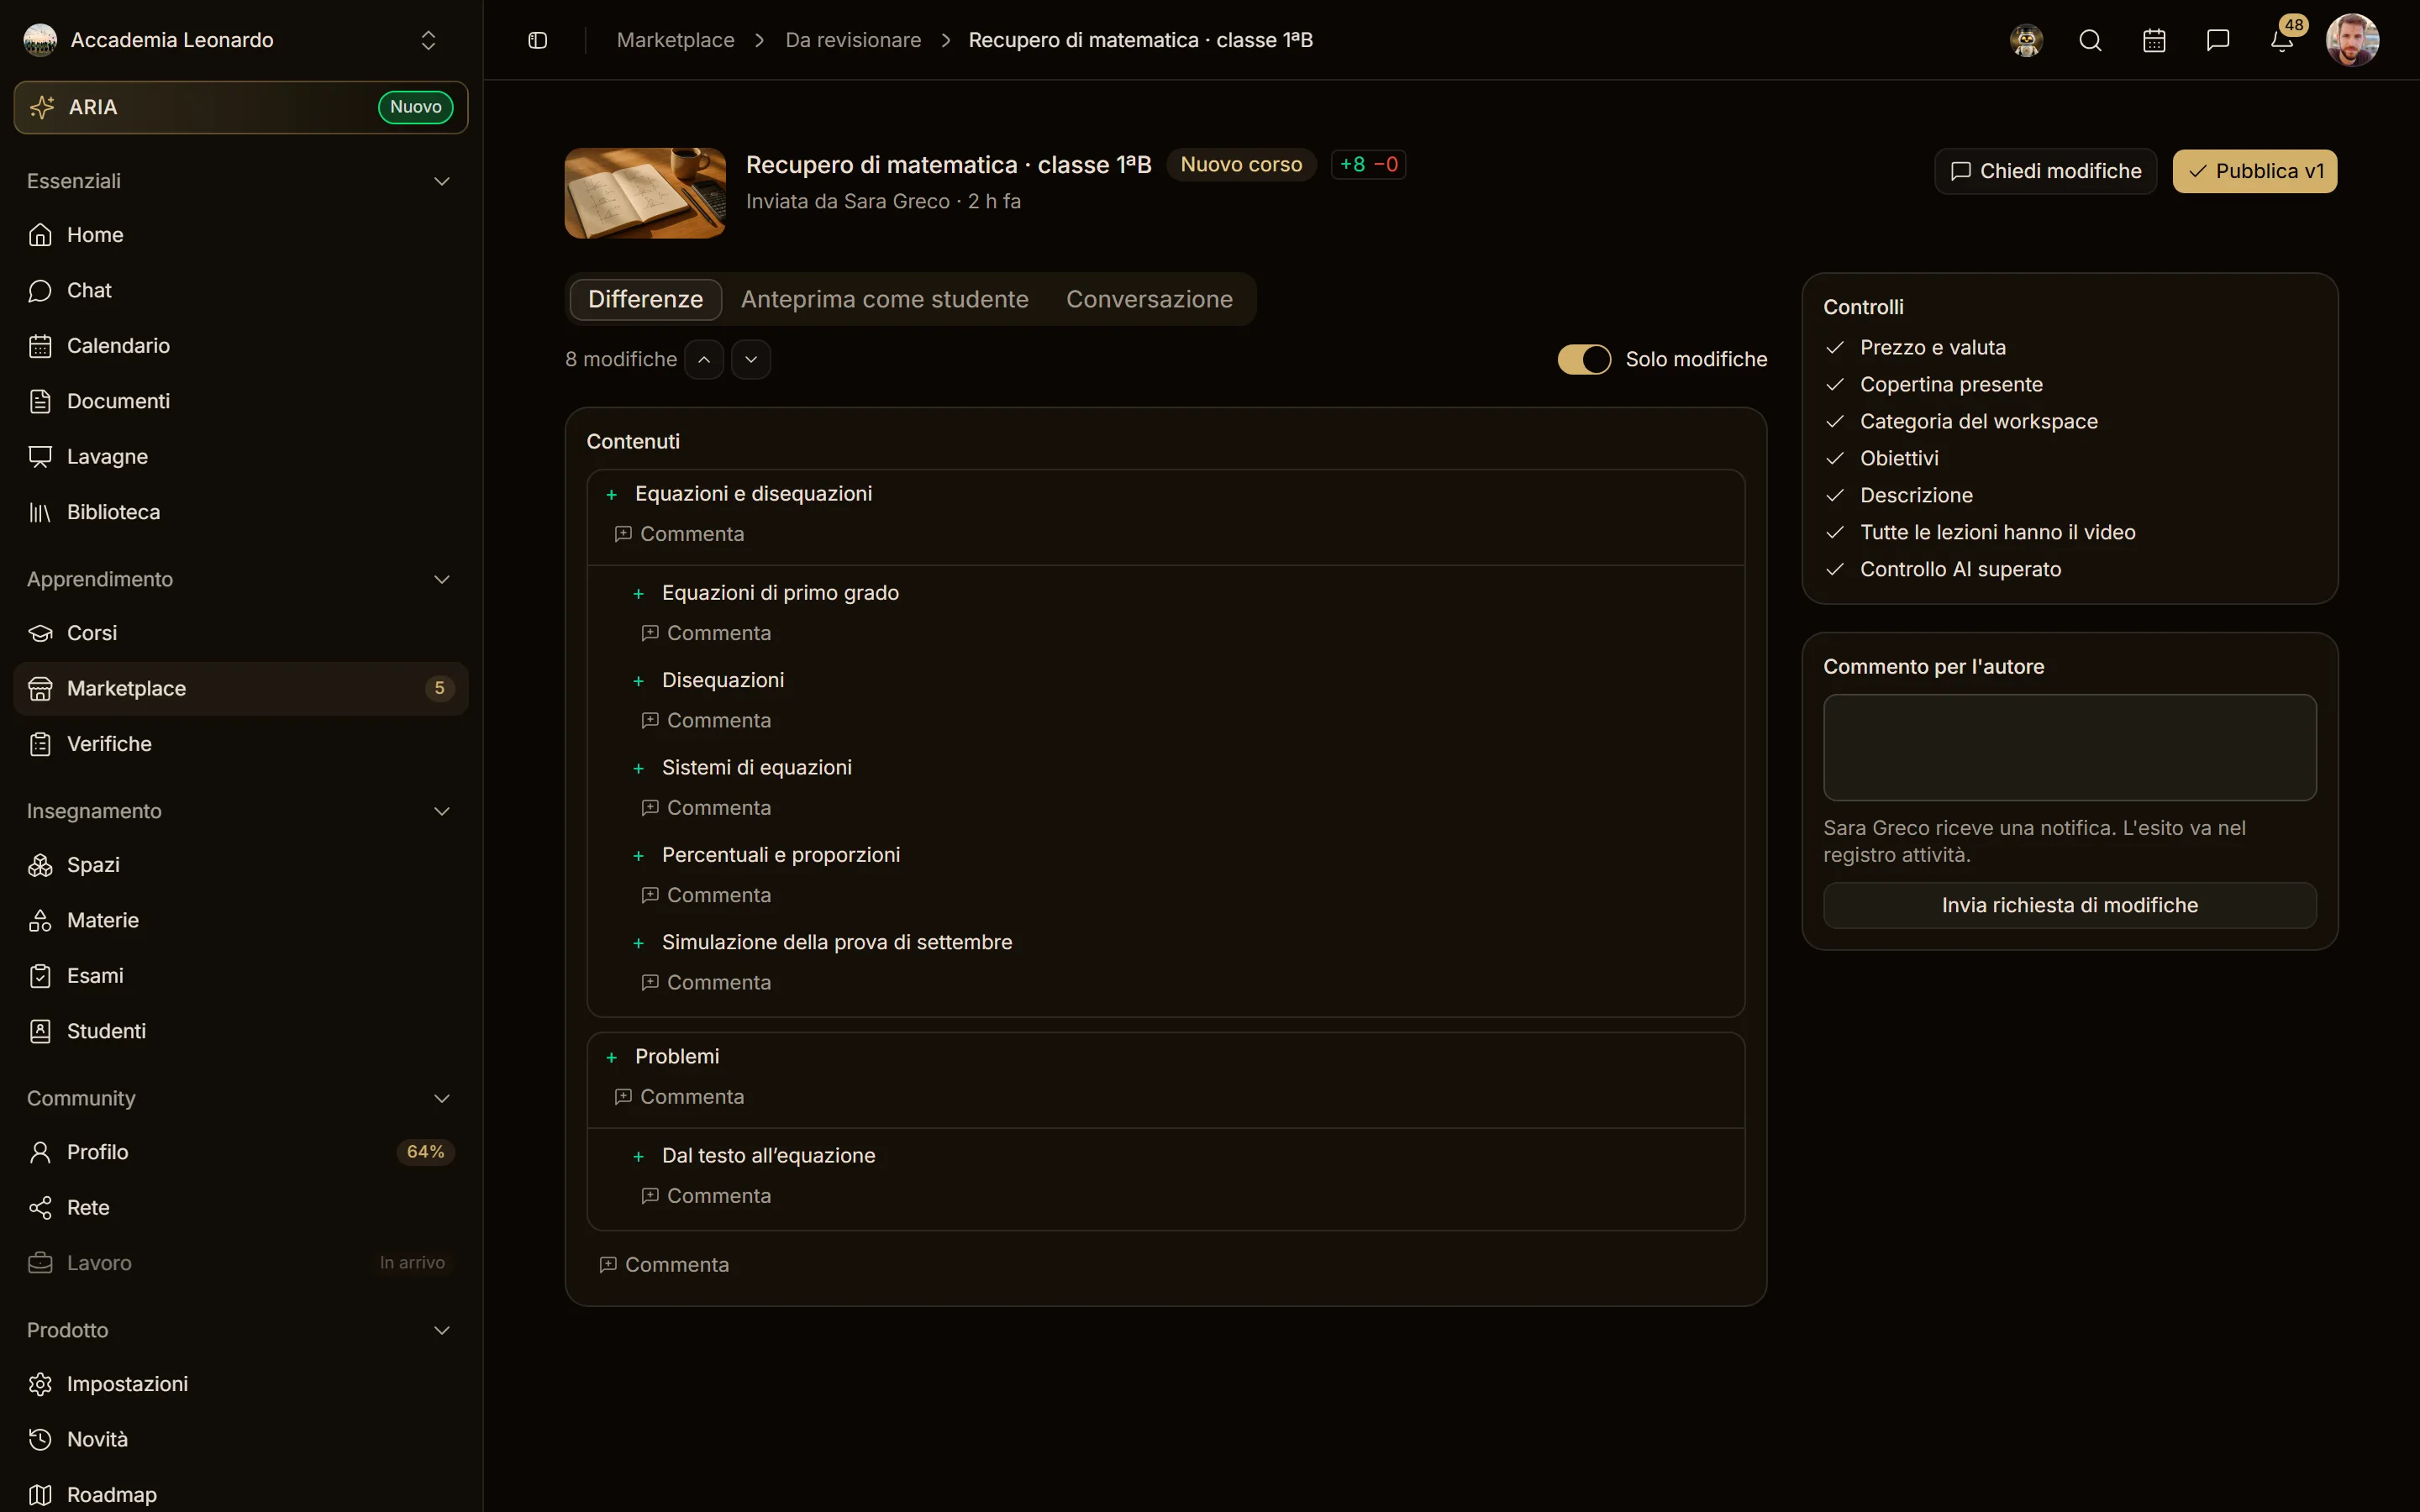
Task: Open Documenti in the sidebar
Action: tap(241, 401)
